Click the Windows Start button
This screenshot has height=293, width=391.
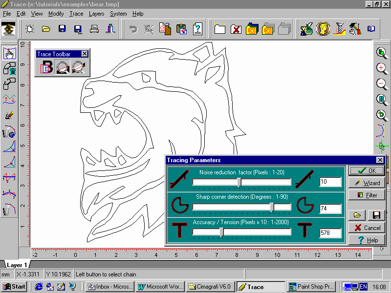tap(14, 287)
